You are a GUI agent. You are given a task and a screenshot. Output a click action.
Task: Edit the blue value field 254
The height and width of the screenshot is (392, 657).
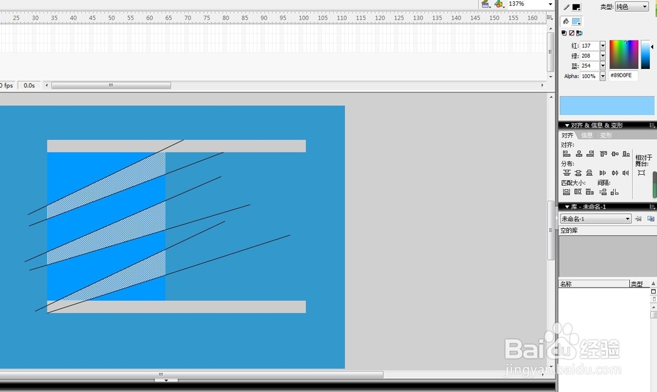click(590, 66)
